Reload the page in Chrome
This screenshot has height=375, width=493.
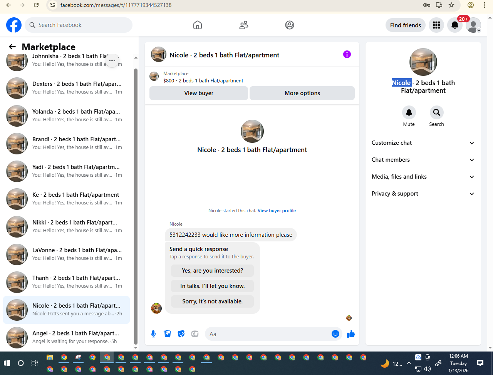pyautogui.click(x=36, y=5)
